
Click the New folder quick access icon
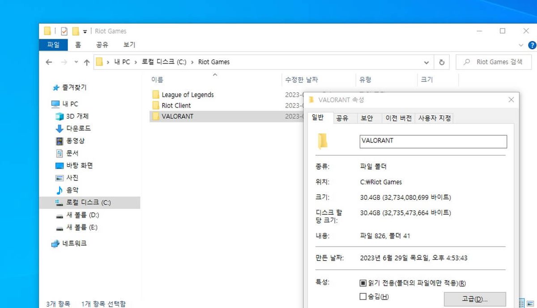click(76, 31)
